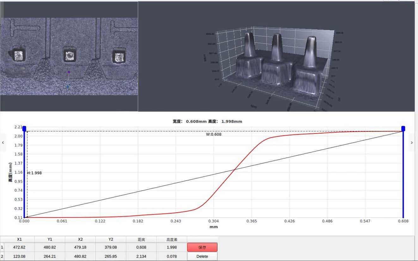Click the 距离 column header
418x261 pixels.
141,240
